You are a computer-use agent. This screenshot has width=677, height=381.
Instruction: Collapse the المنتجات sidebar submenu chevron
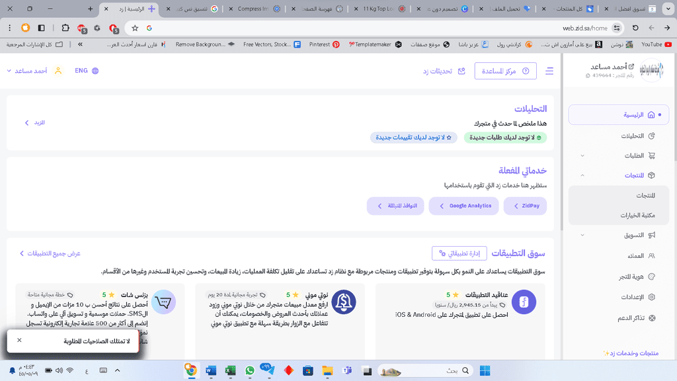click(x=582, y=175)
